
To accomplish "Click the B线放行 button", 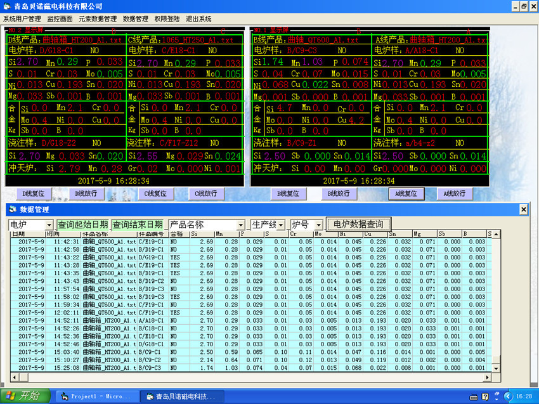I will pos(339,193).
